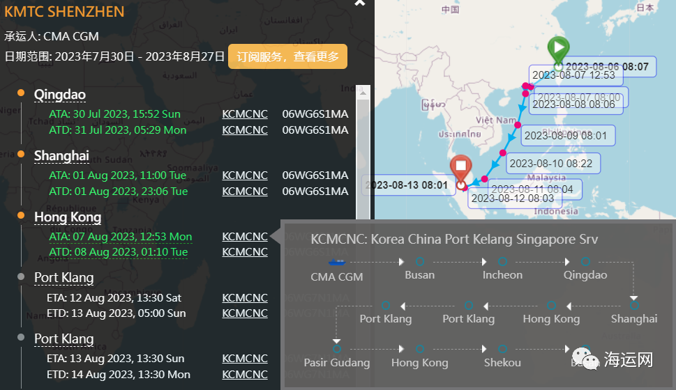Viewport: 676px width, 390px height.
Task: Click voyage code 06WG6S1MA on Shanghai ATD row
Action: click(x=315, y=191)
